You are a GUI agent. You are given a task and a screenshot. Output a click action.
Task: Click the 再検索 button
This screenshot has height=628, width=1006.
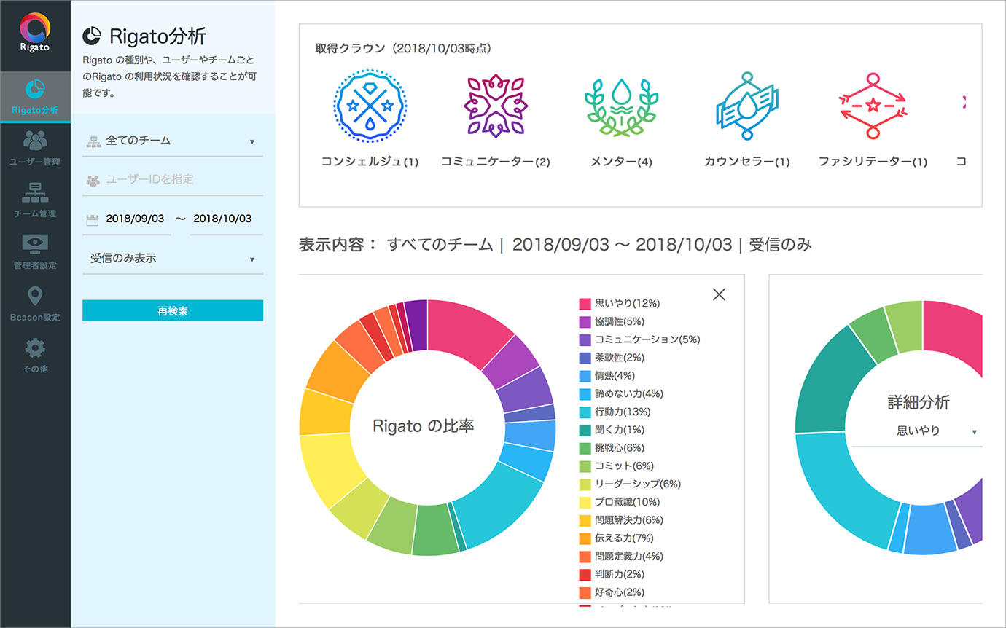click(173, 310)
